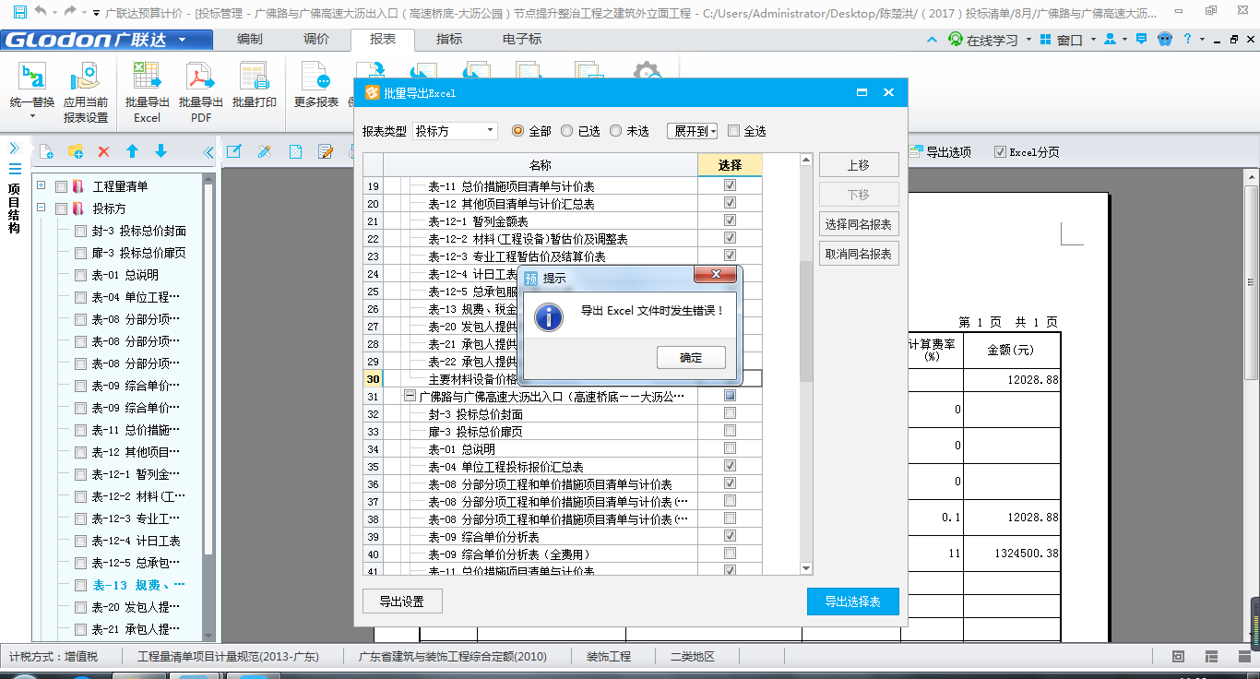Select the 表-13 规费 tree item
Screen dimensions: 1260x679
click(x=138, y=585)
